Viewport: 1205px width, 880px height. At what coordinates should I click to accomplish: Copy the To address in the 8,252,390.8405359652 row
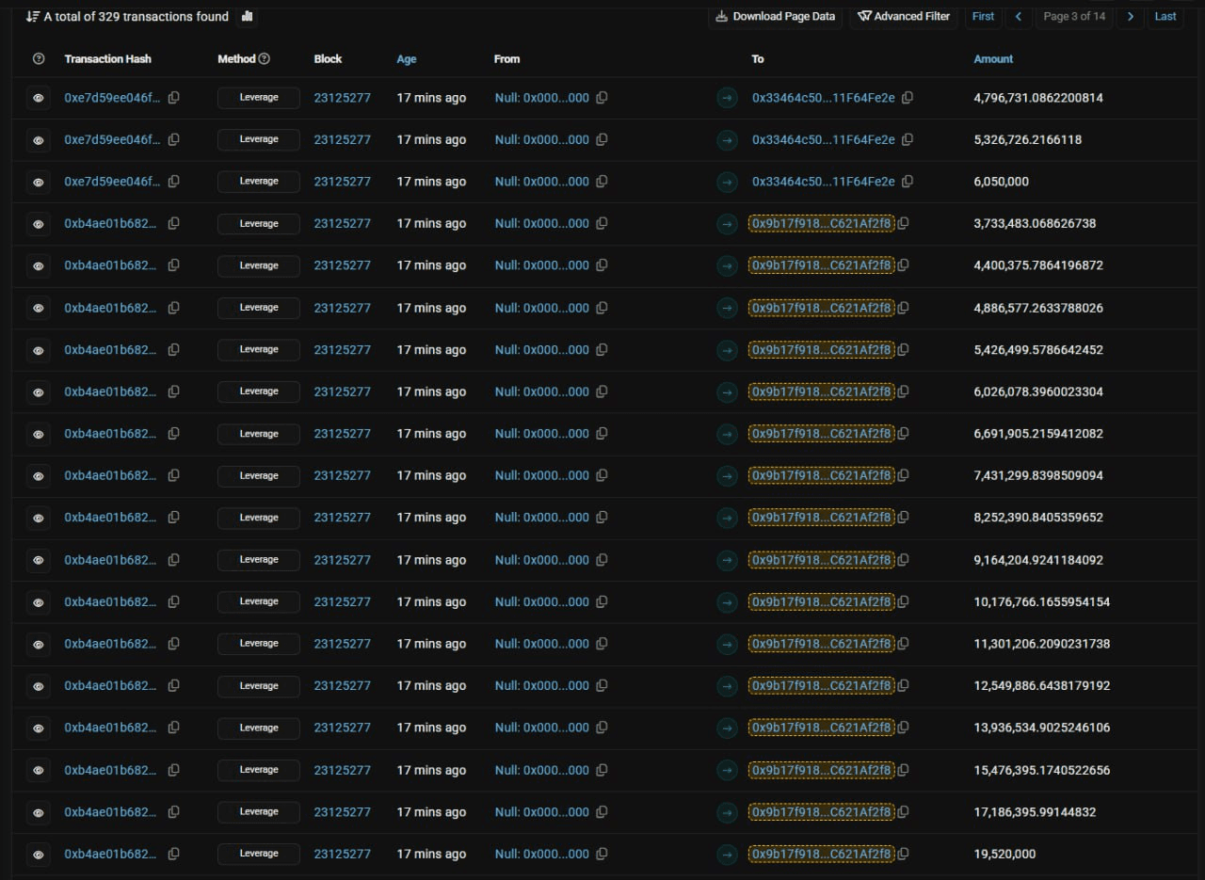click(x=903, y=518)
